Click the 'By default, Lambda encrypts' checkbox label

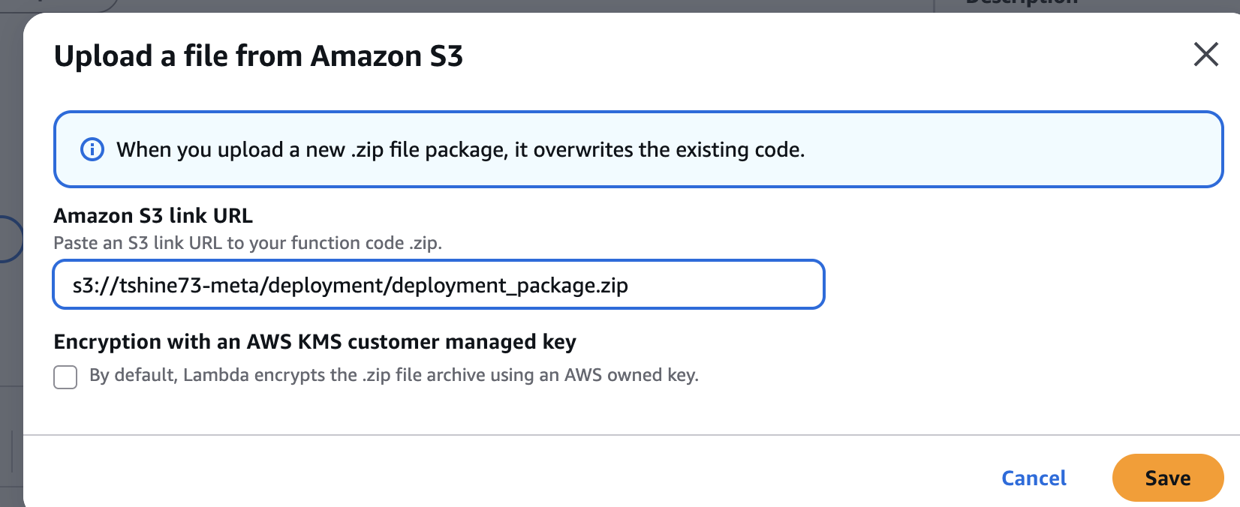coord(393,375)
